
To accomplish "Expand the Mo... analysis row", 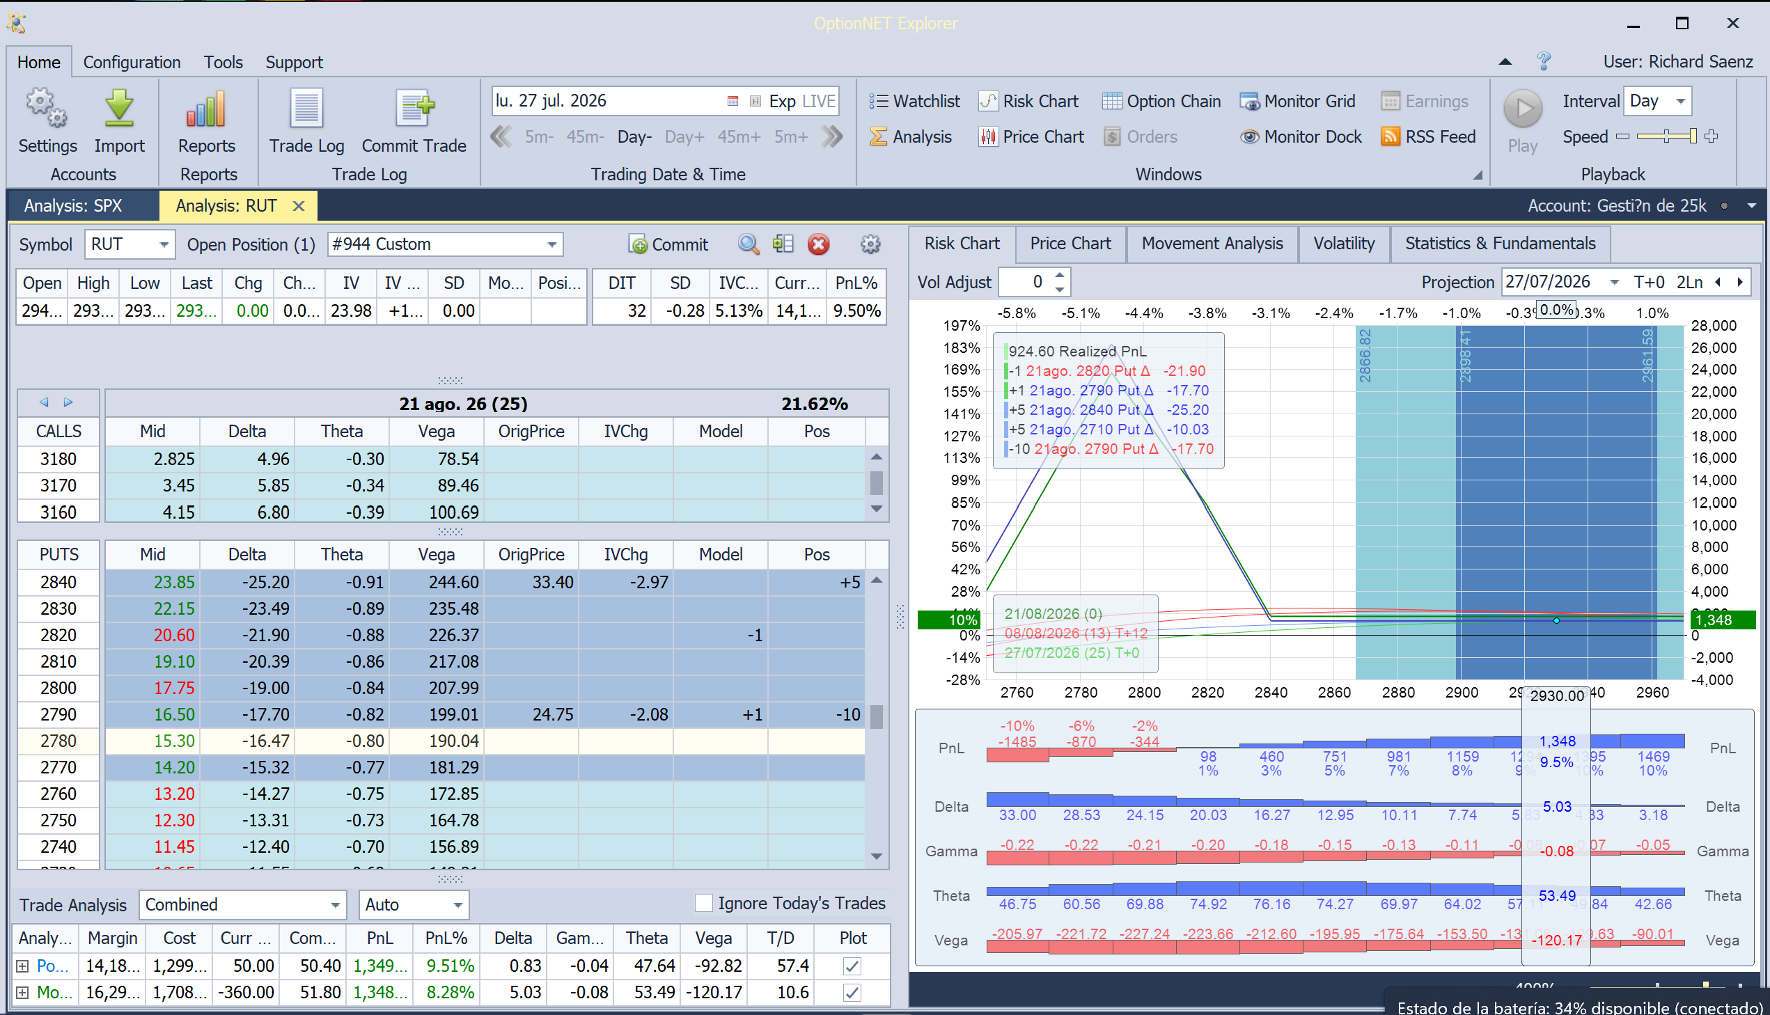I will 22,993.
